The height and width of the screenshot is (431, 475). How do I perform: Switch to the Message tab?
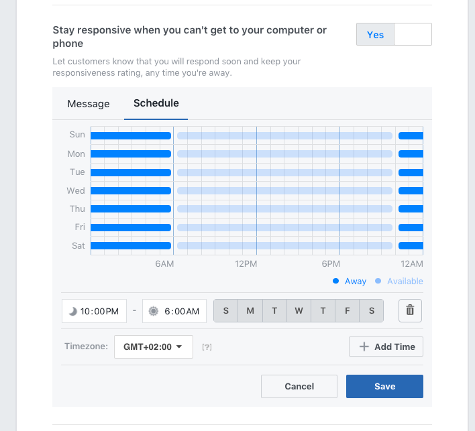tap(89, 104)
